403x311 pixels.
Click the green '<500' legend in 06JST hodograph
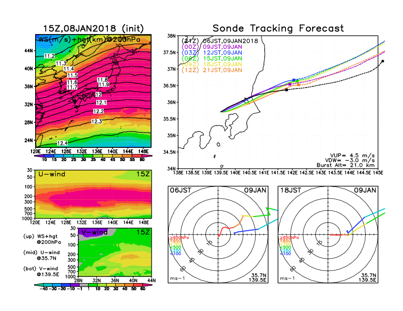[x=175, y=247]
